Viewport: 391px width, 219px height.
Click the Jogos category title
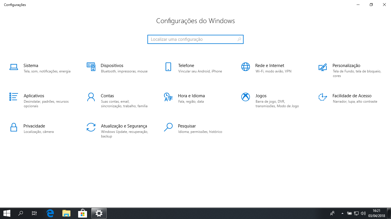[x=261, y=96]
